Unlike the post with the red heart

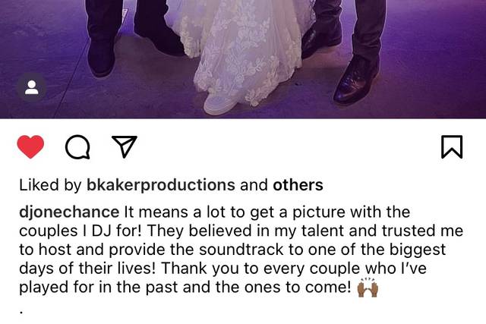click(30, 146)
